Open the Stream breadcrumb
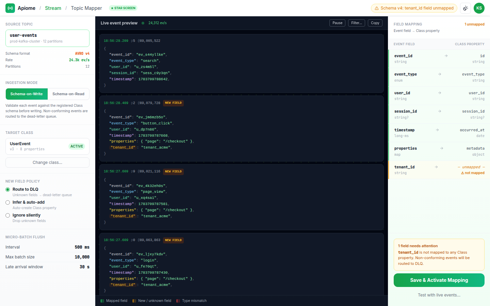The width and height of the screenshot is (490, 306). [x=53, y=8]
